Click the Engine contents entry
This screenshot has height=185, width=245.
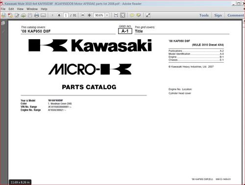point(196,57)
